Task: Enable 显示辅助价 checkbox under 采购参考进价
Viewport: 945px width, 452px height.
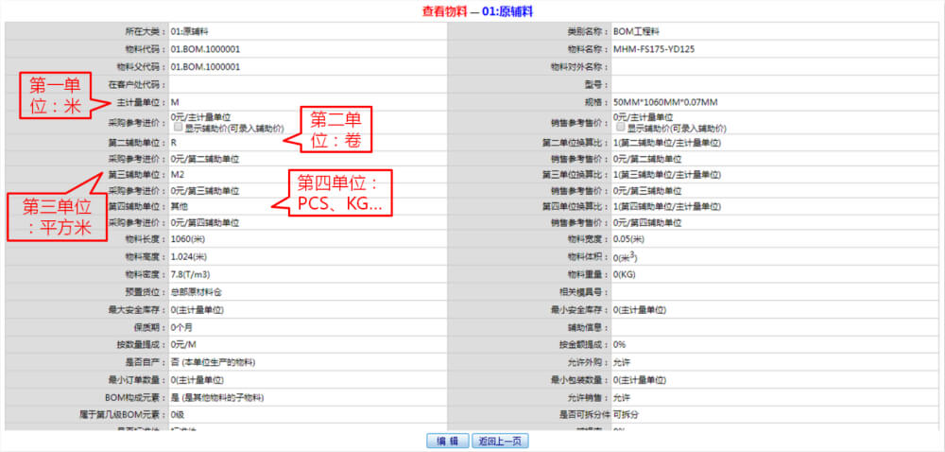Action: pyautogui.click(x=178, y=127)
